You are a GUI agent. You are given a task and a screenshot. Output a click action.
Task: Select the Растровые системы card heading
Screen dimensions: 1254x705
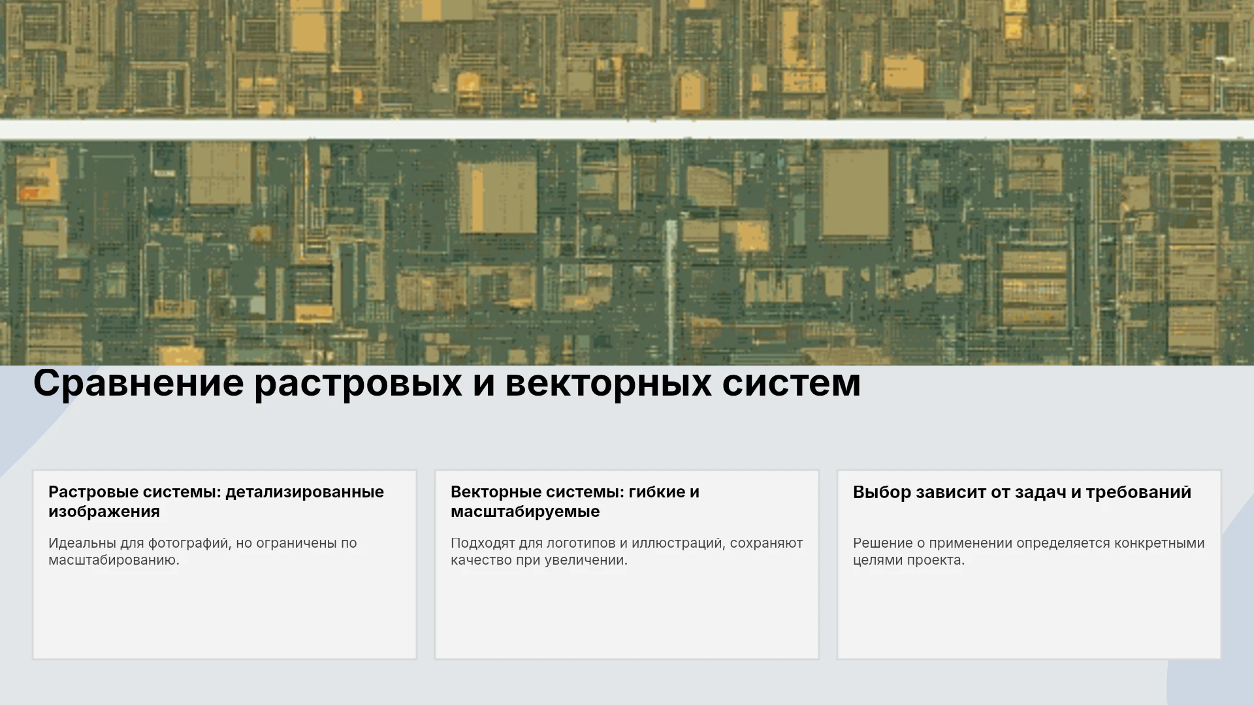[216, 501]
